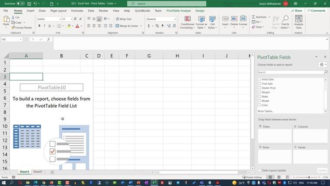The height and width of the screenshot is (186, 330).
Task: Click the AutoSum sigma icon
Action: tap(254, 17)
